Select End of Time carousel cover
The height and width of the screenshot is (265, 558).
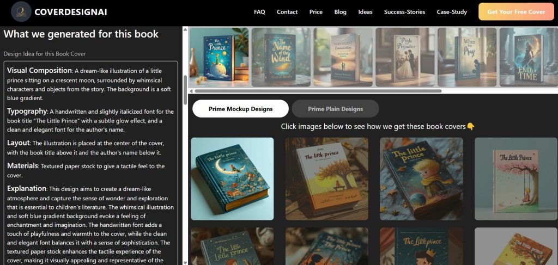[x=529, y=57]
